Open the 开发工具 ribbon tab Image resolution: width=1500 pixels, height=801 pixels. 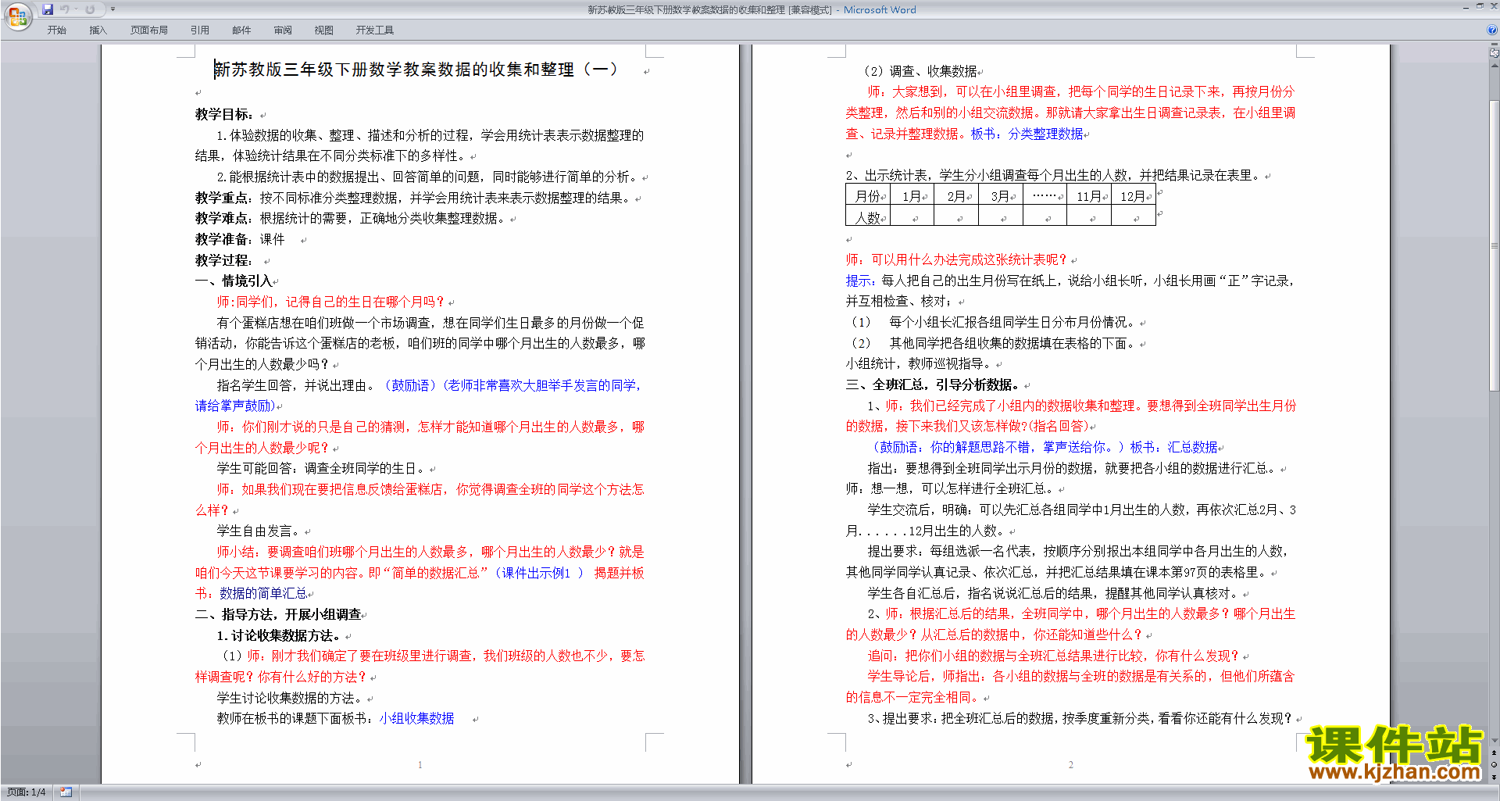coord(375,30)
